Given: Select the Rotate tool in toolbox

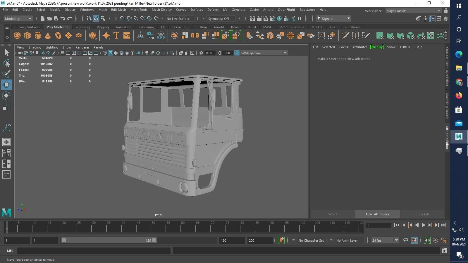Looking at the screenshot, I should (6, 96).
